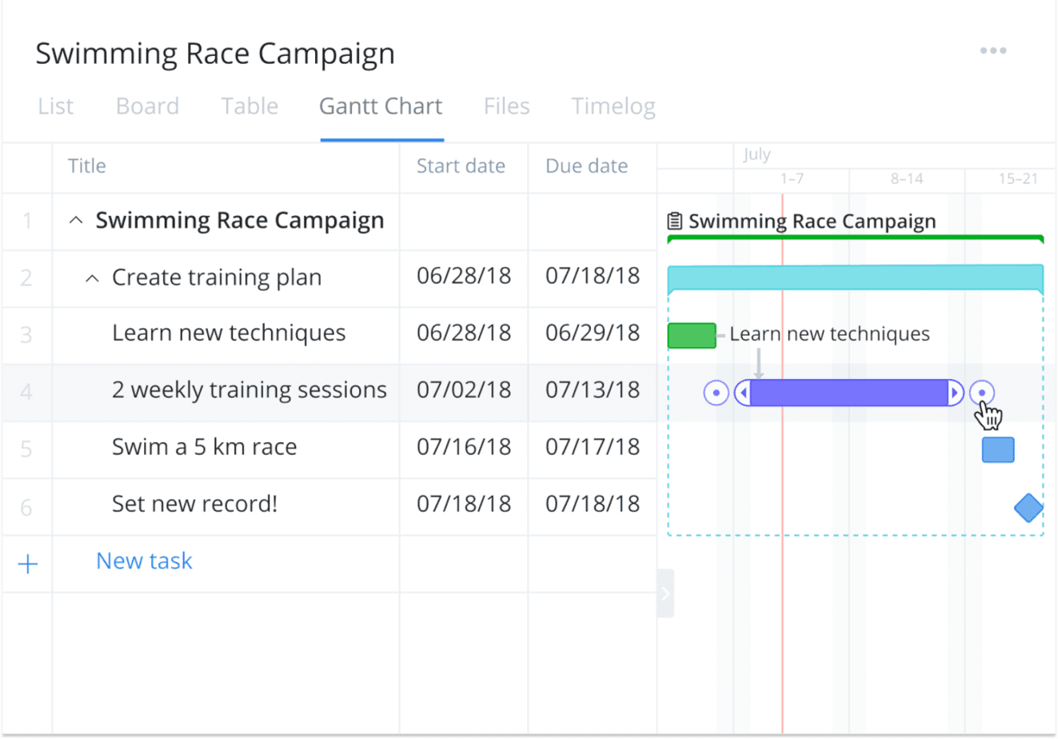
Task: Click the plus icon to add task
Action: (x=28, y=563)
